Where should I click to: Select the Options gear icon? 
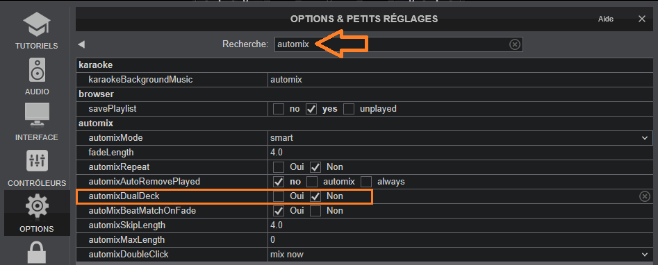point(37,206)
